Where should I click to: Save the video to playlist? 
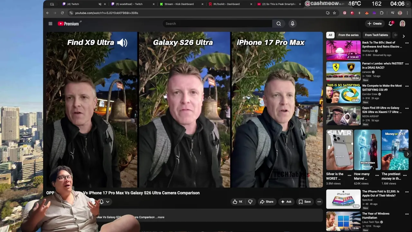point(304,202)
